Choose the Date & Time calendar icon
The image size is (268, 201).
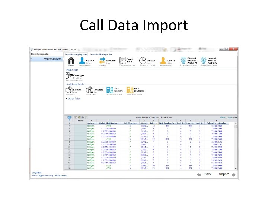point(122,61)
